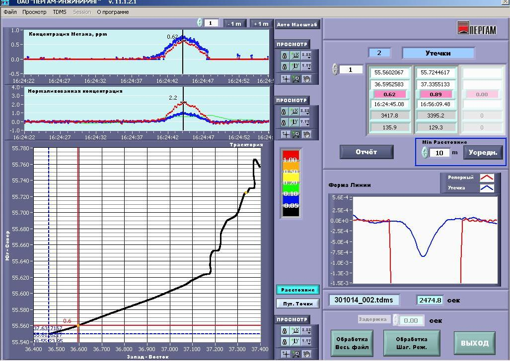Toggle Y scale lock in normalized concentration palette

284,122
